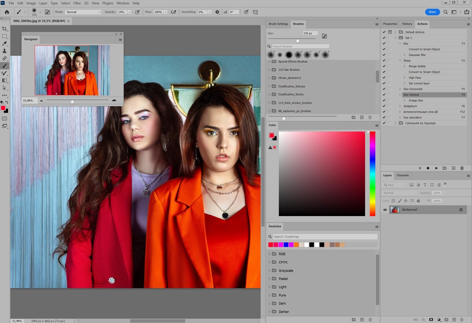Click the Navigator zoom slider
472x323 pixels.
(77, 101)
